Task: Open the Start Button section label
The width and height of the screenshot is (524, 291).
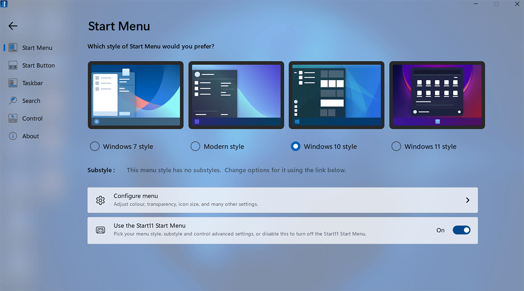Action: coord(38,65)
